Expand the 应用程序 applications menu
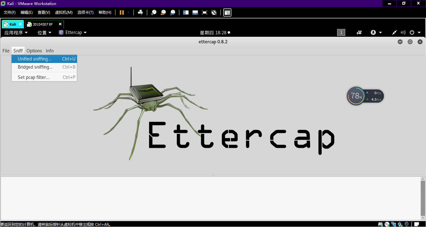 (x=16, y=32)
